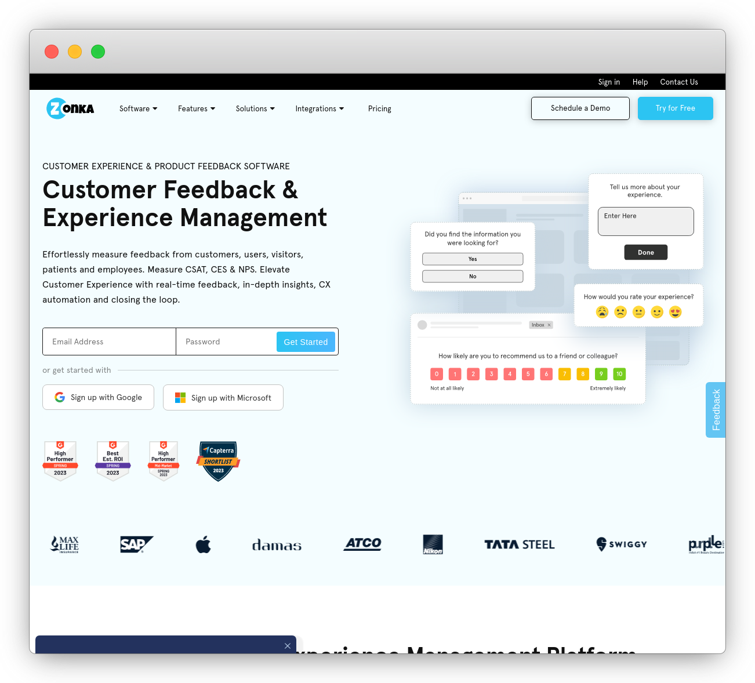Viewport: 755px width, 683px height.
Task: Click the Zonka logo
Action: coord(70,108)
